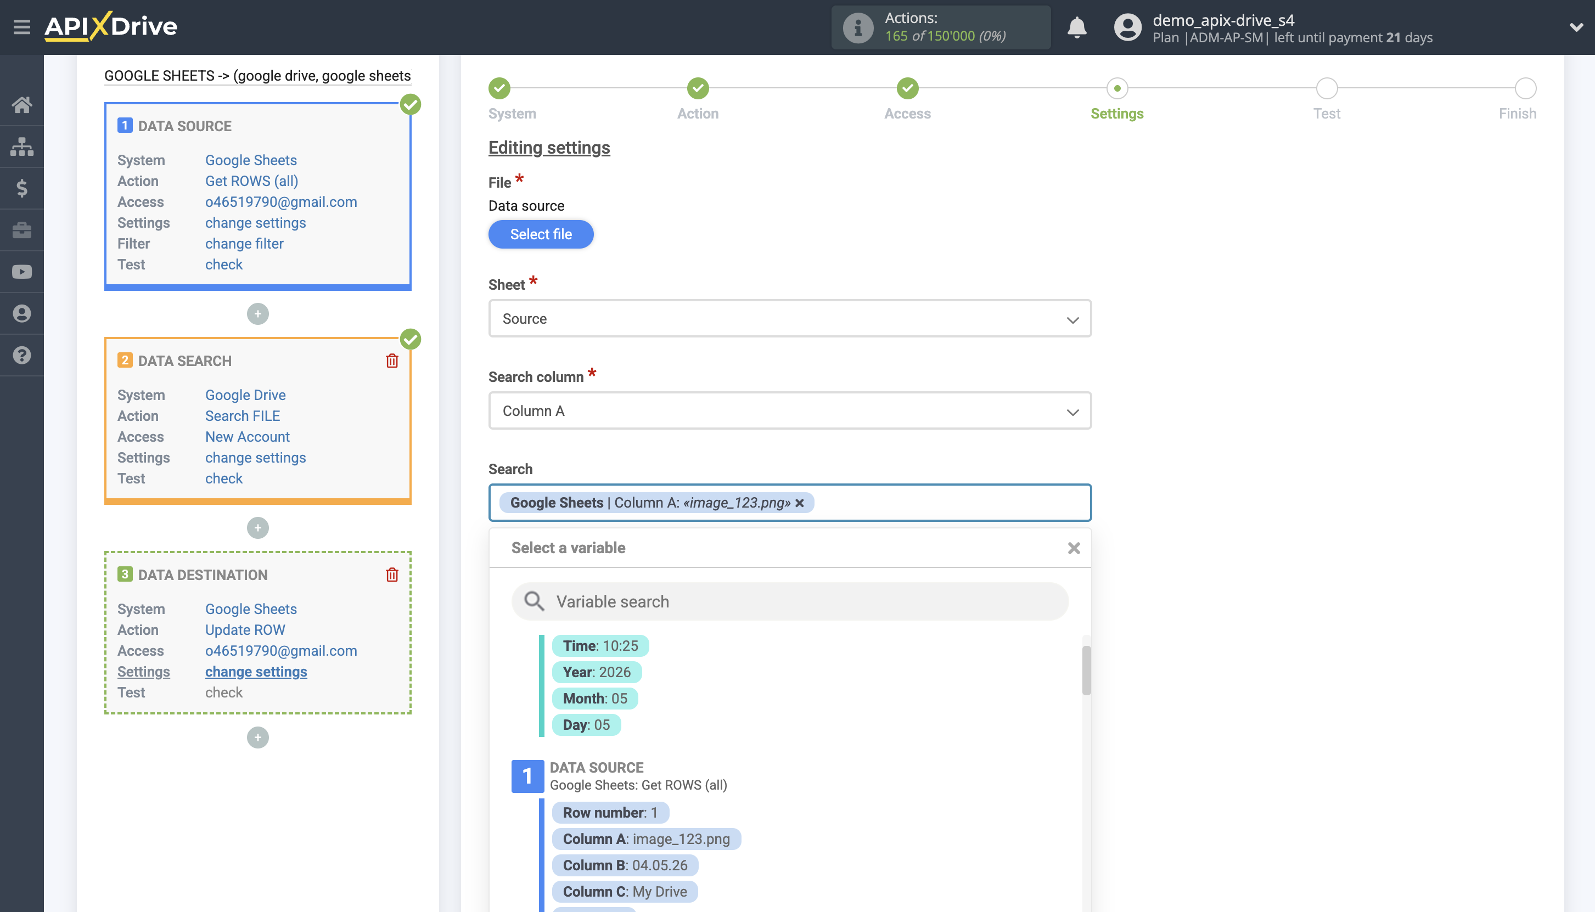Viewport: 1595px width, 912px height.
Task: Go to the Test step
Action: click(1327, 88)
